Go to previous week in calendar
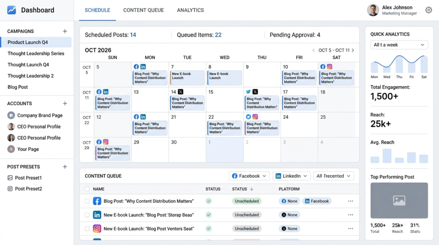 (313, 51)
